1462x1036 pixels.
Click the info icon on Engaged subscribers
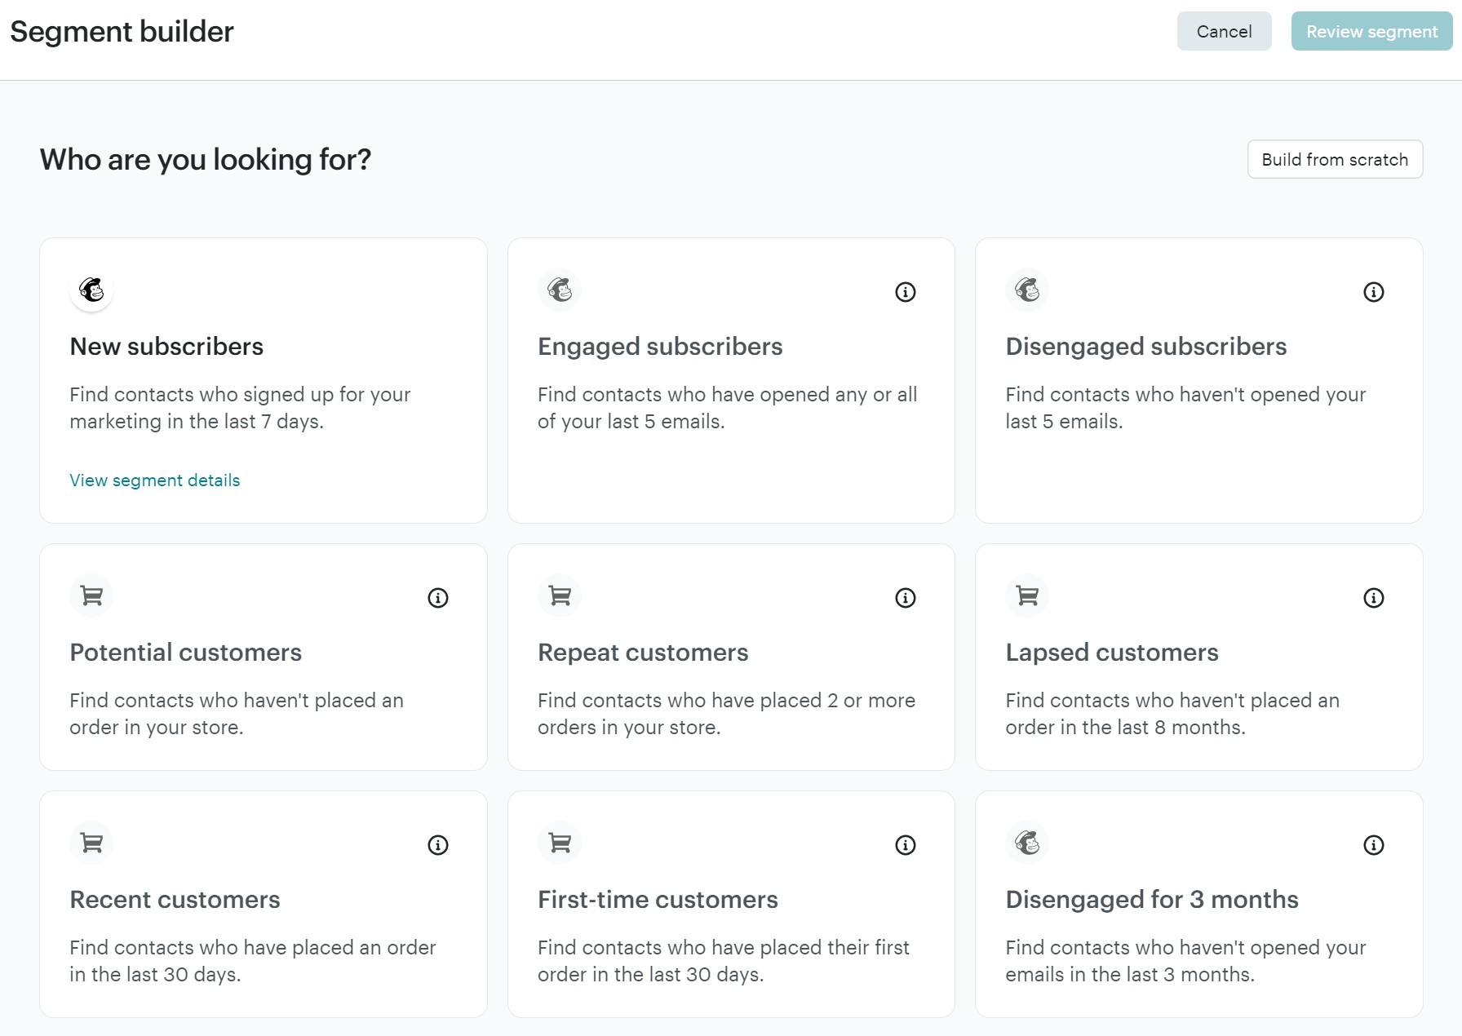(905, 292)
